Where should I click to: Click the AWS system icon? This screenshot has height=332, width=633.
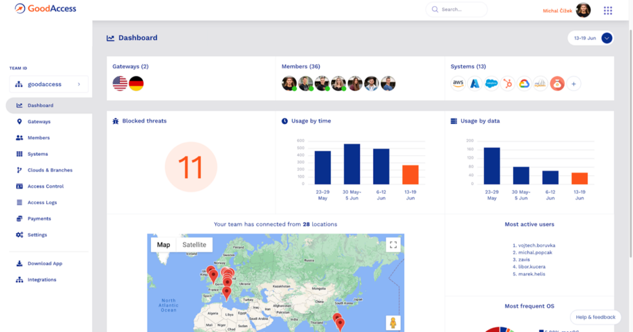click(459, 83)
